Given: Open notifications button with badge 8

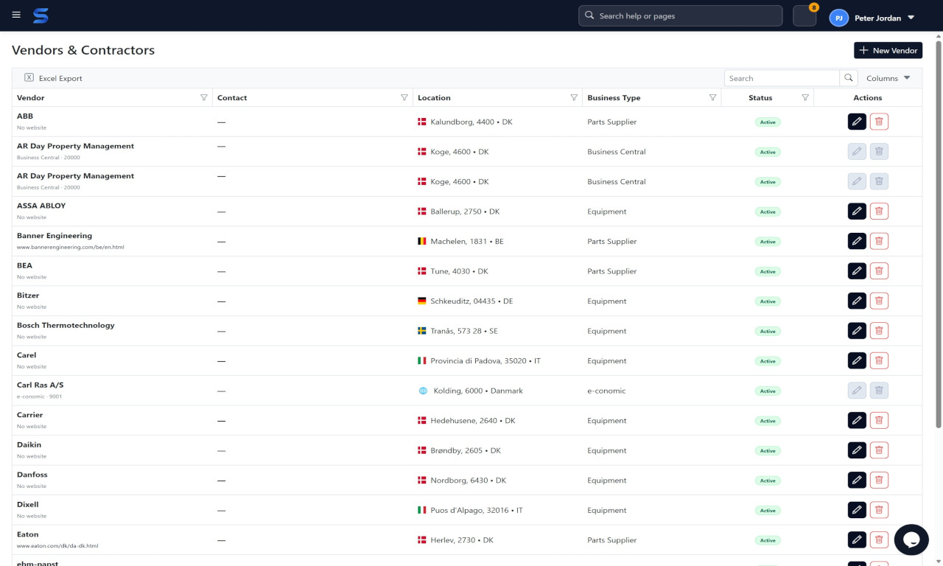Looking at the screenshot, I should click(x=804, y=16).
